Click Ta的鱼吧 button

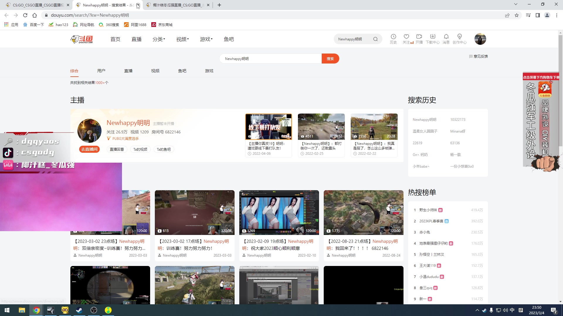(x=164, y=149)
